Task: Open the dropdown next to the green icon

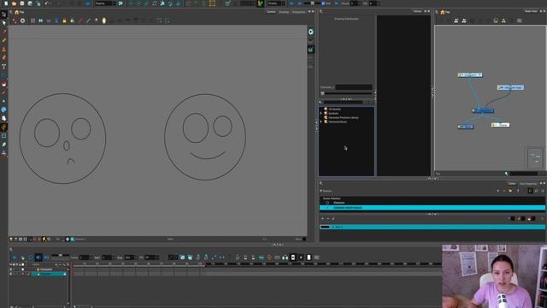Action: (276, 3)
